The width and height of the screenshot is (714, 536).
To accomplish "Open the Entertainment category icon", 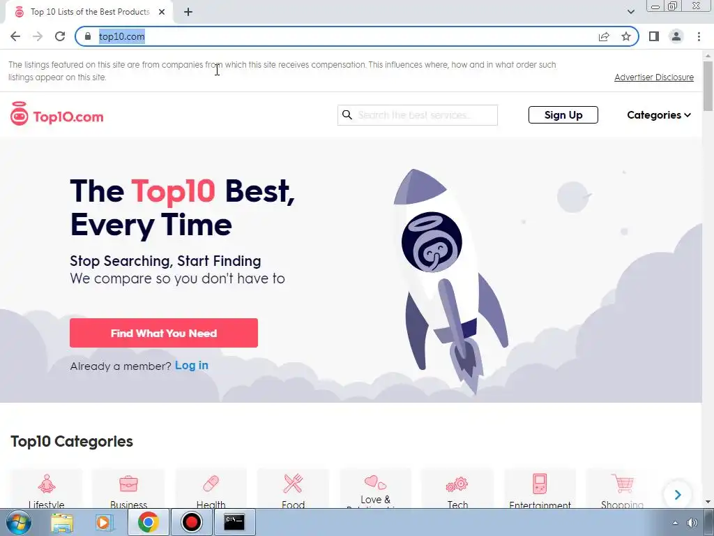I will 540,483.
